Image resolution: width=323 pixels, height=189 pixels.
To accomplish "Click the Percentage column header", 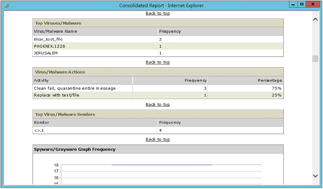I will (x=245, y=80).
